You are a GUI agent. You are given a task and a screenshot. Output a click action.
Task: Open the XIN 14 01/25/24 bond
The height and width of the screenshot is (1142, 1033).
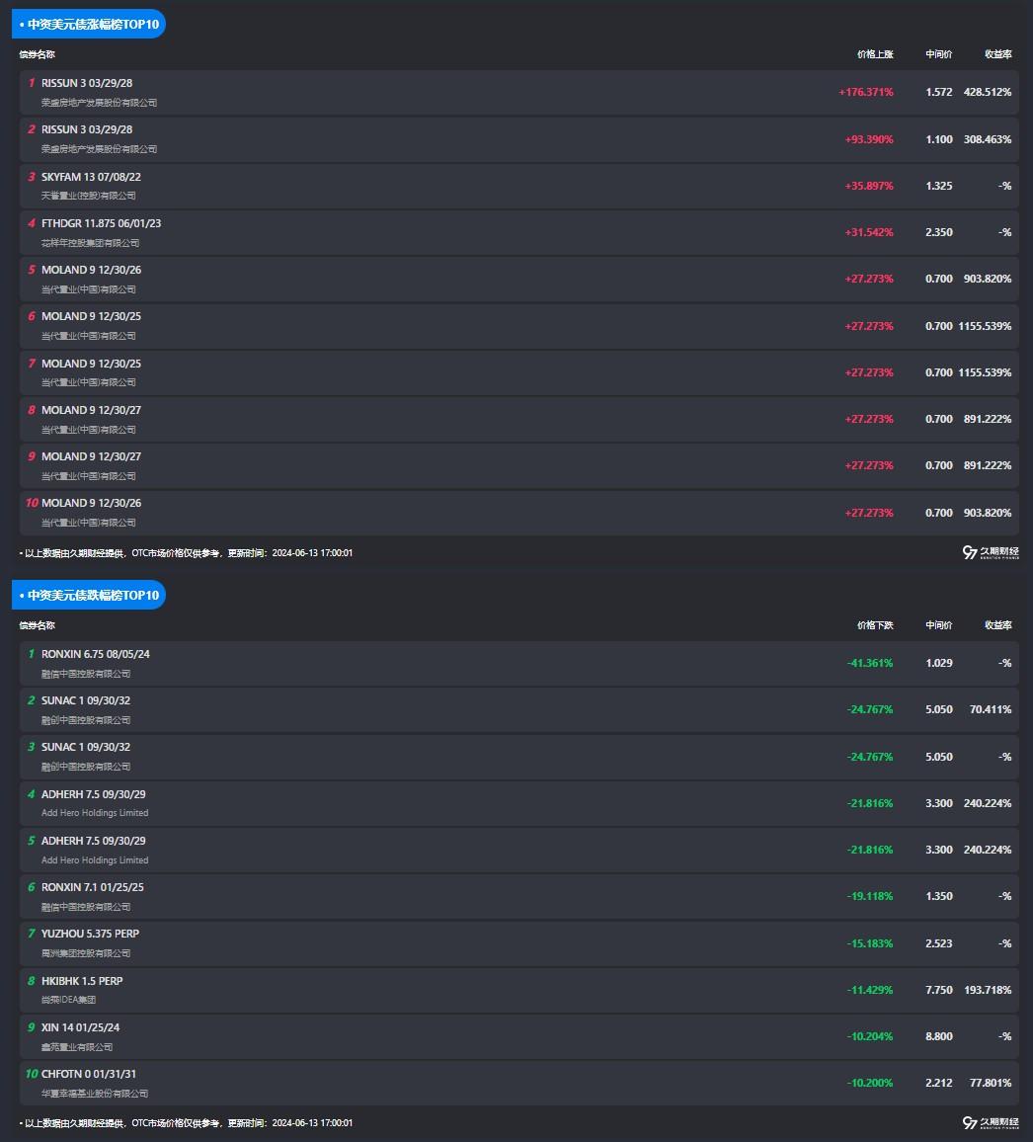[x=80, y=1027]
